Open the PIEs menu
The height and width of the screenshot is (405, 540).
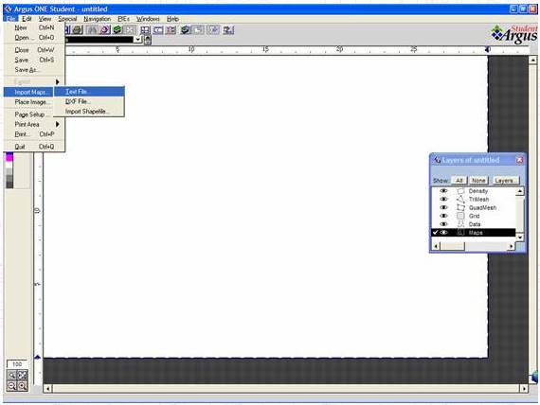[x=124, y=19]
